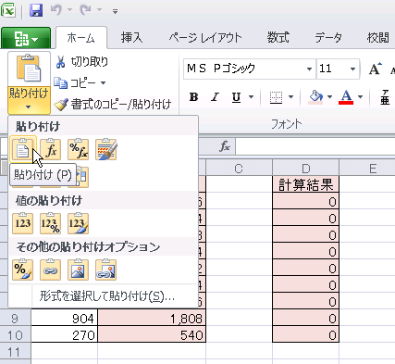Open the コピー dropdown arrow

pyautogui.click(x=104, y=82)
